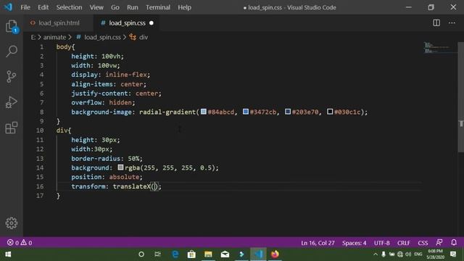Change end of line sequence CRLF
The image size is (464, 261).
pyautogui.click(x=404, y=243)
